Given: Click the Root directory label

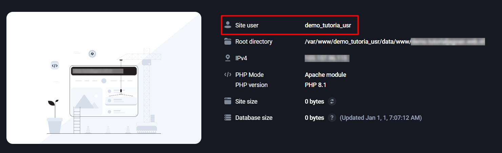Looking at the screenshot, I should tap(254, 42).
